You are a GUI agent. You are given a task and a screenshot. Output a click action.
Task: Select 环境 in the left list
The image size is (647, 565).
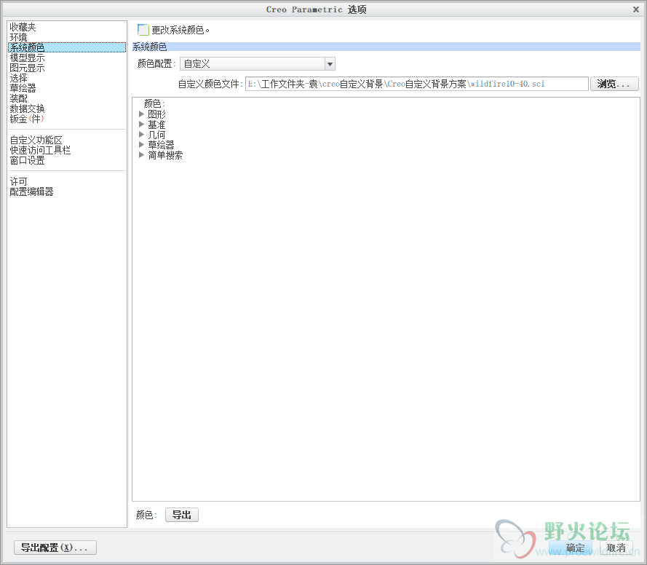coord(18,37)
